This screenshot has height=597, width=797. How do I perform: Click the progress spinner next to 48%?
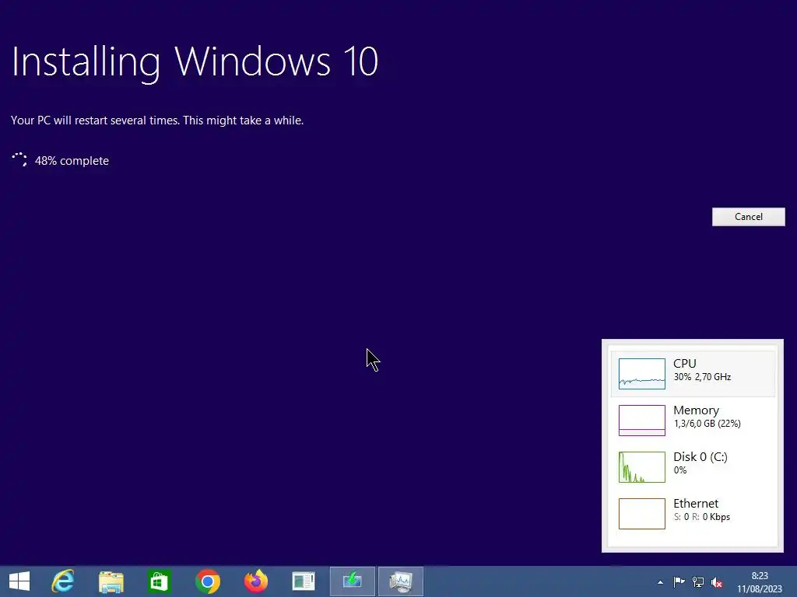click(x=19, y=159)
